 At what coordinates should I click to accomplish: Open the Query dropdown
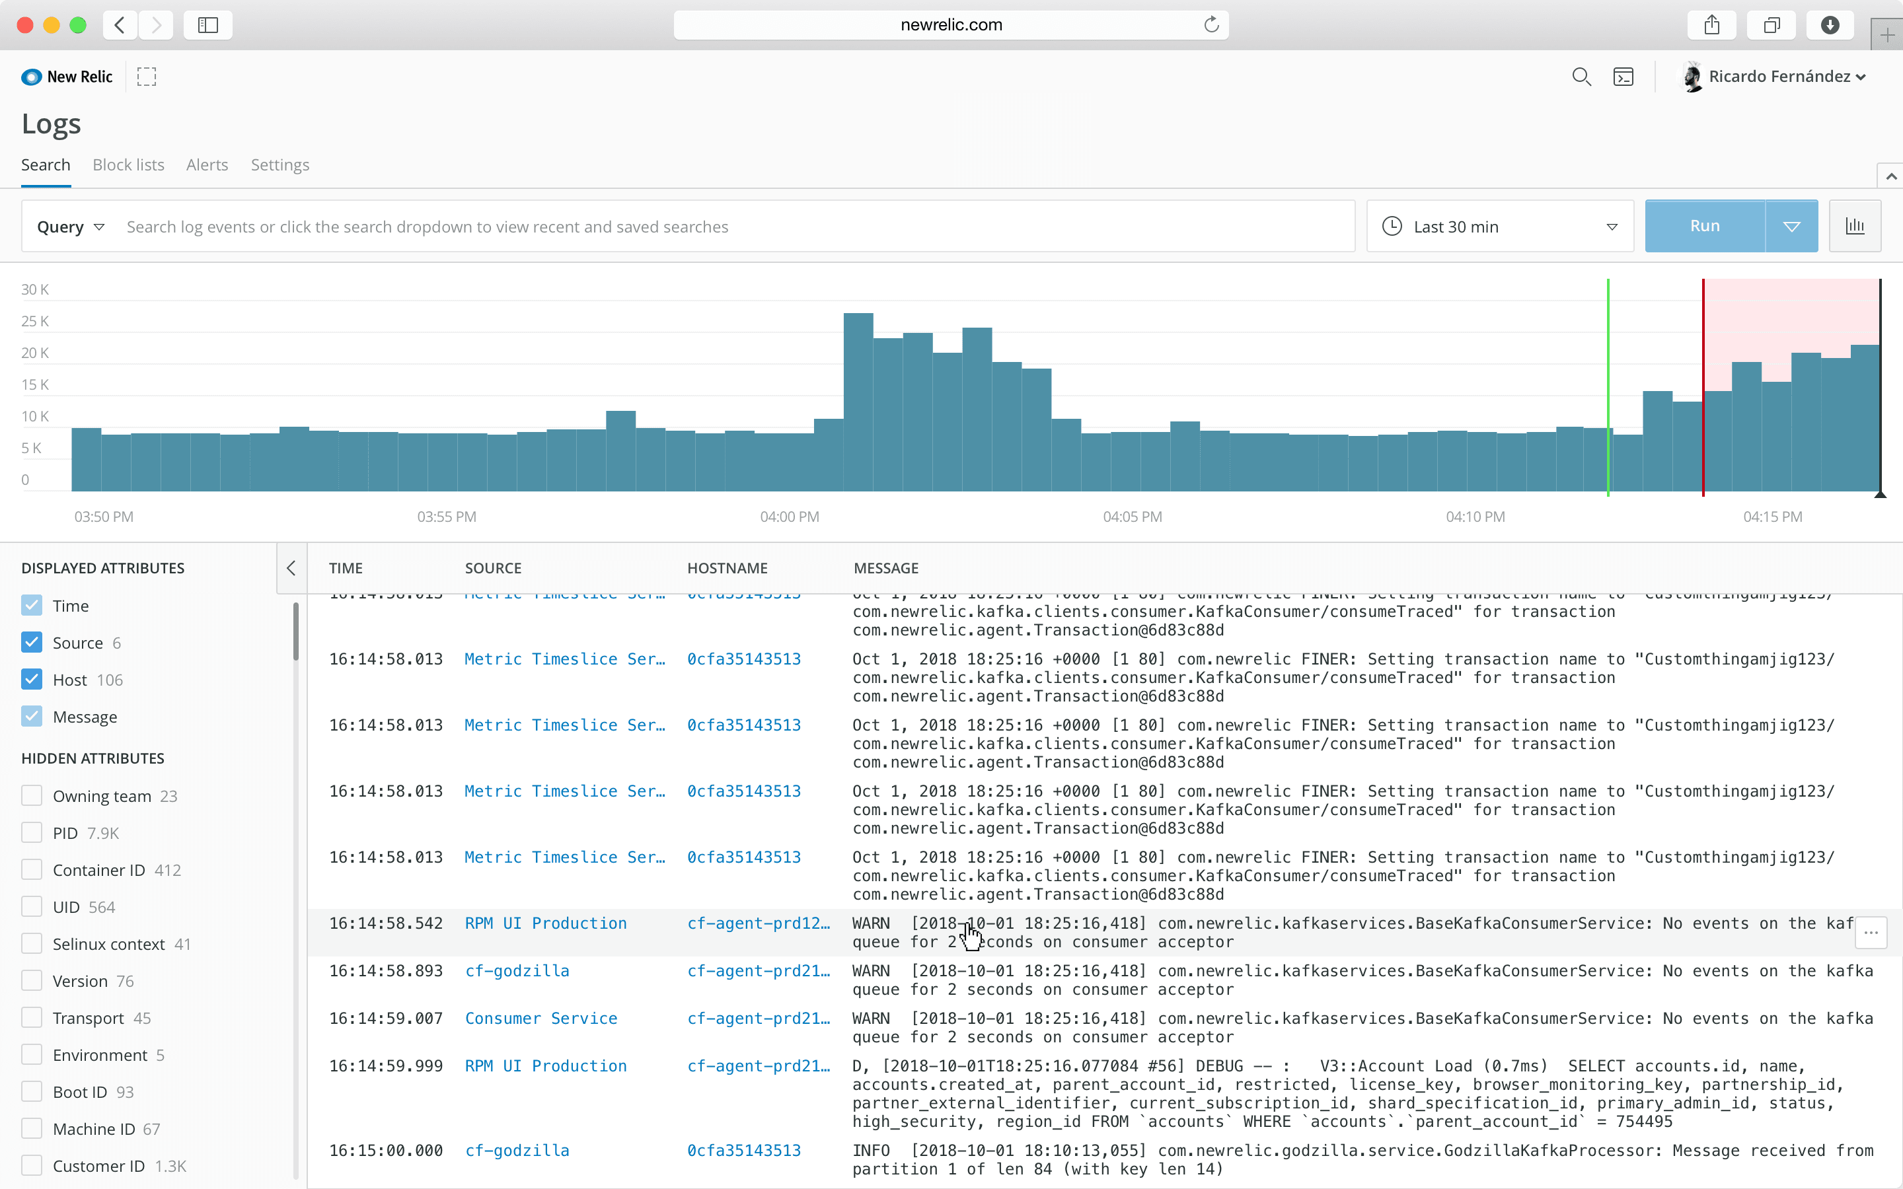tap(70, 226)
